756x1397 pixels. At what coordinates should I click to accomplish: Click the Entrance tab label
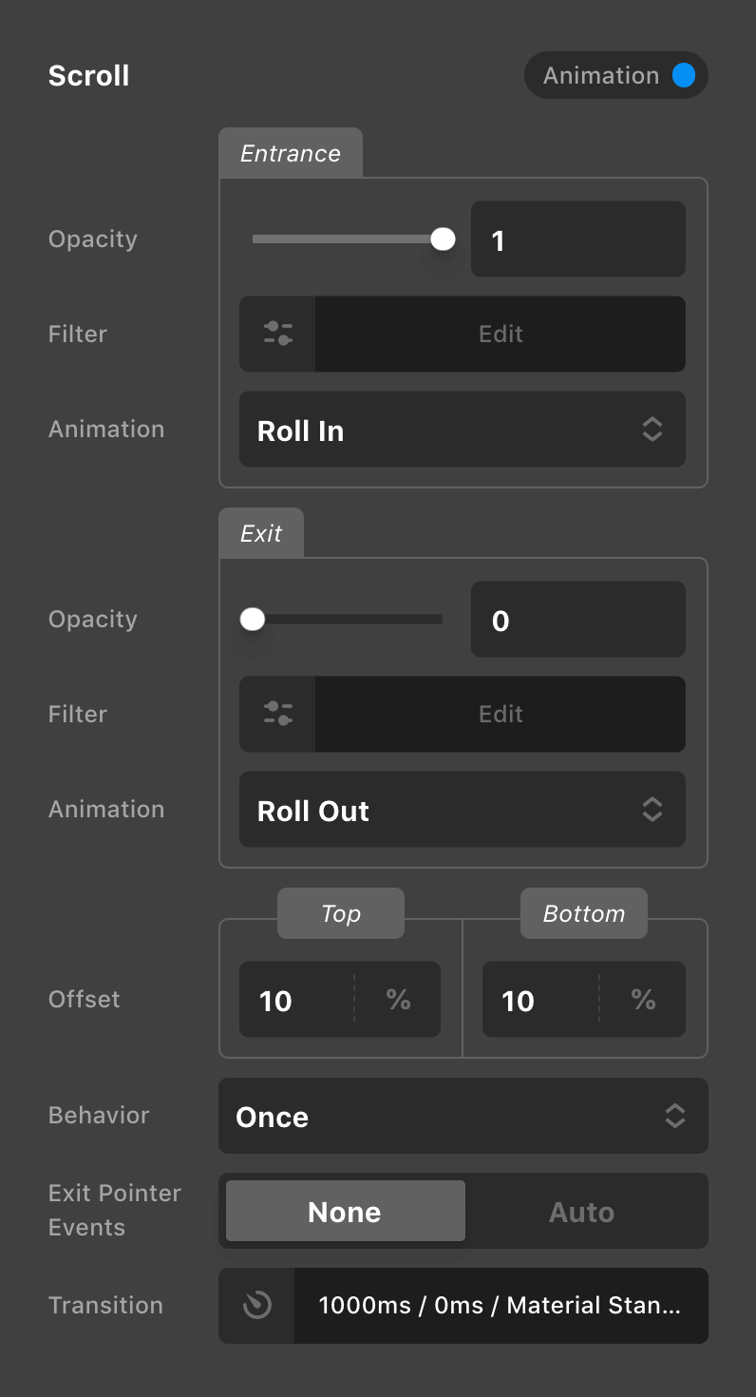(290, 154)
